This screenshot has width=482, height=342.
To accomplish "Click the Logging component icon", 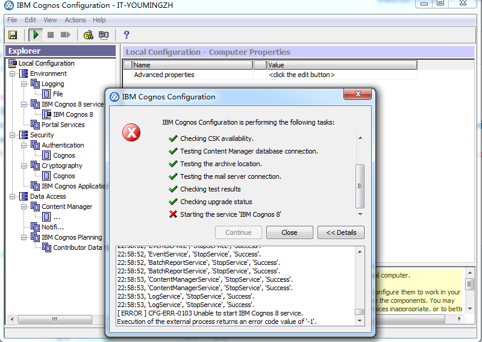I will (35, 84).
